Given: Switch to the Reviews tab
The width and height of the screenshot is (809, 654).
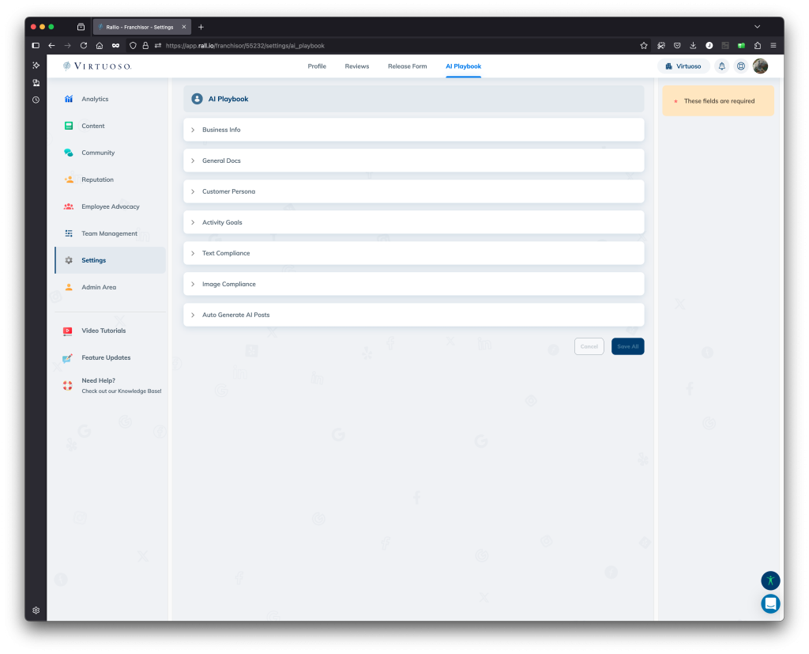Looking at the screenshot, I should click(356, 66).
